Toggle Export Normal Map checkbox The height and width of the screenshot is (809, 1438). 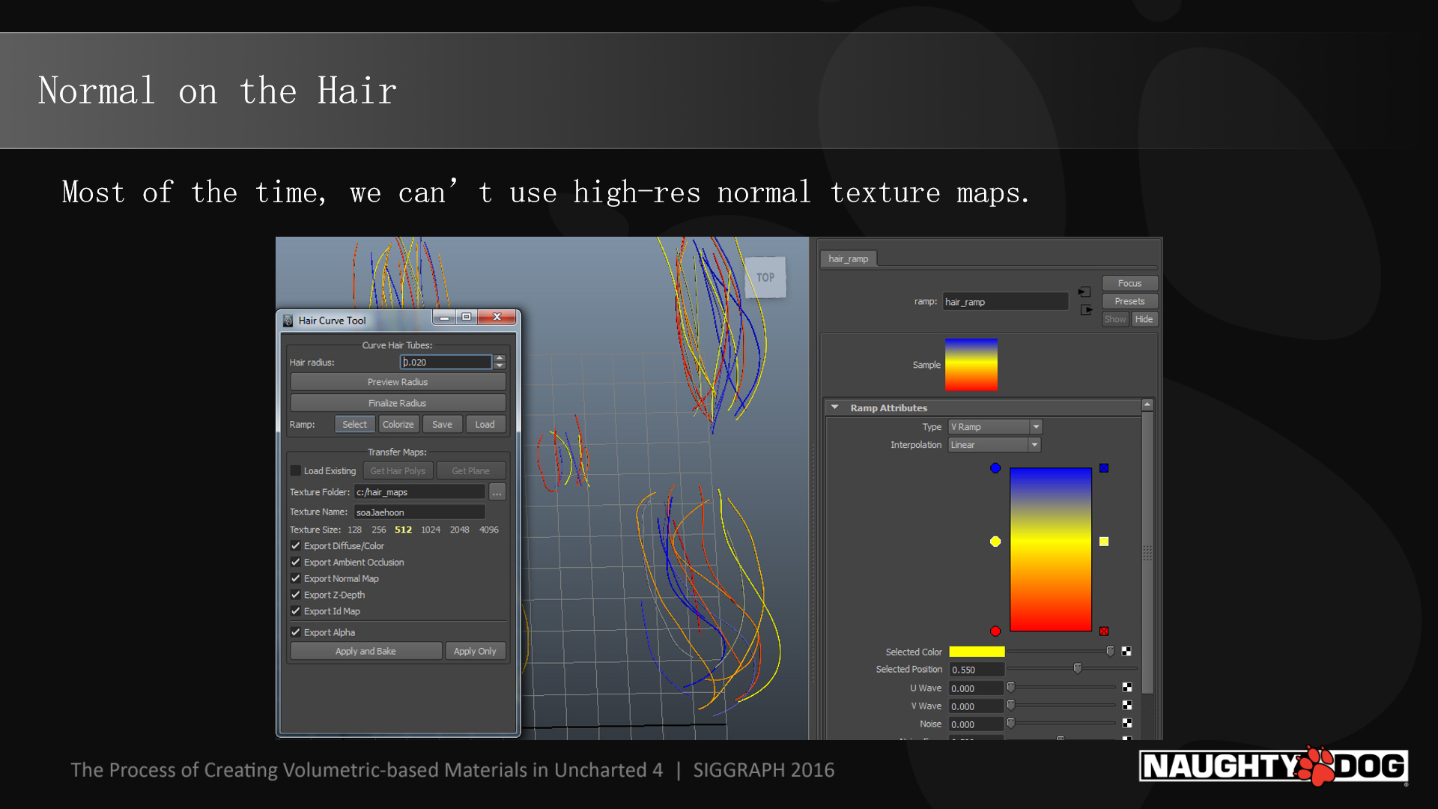[x=297, y=578]
